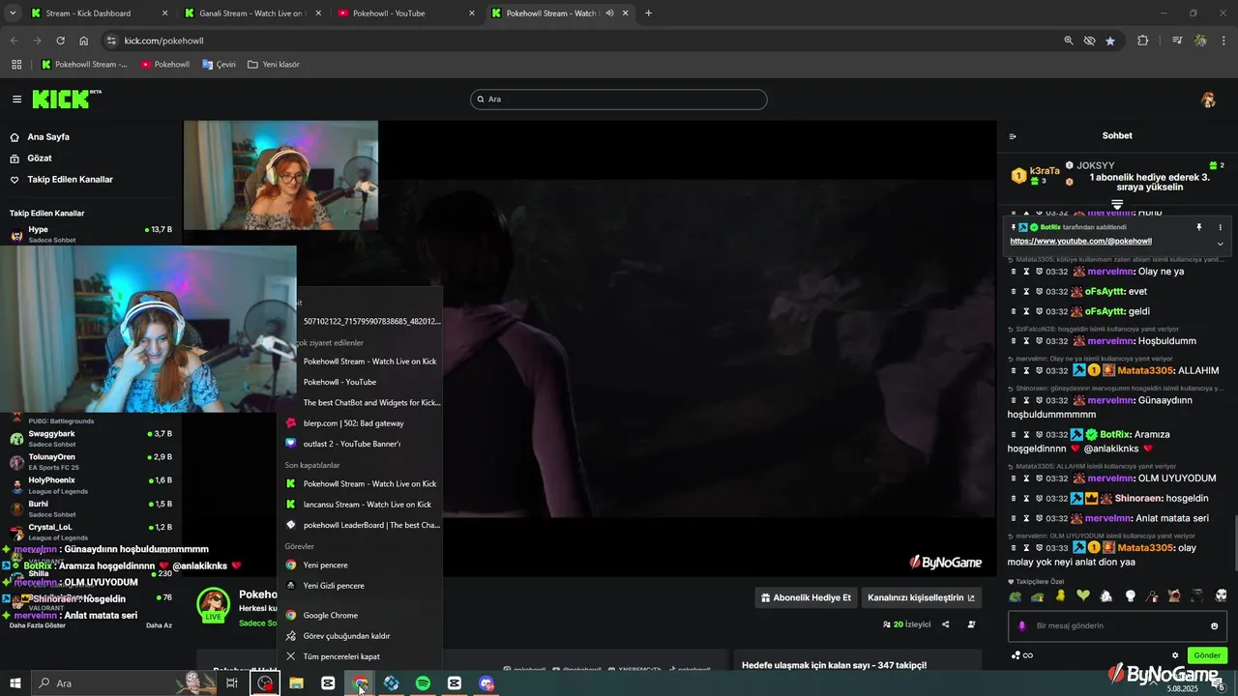Viewport: 1238px width, 696px height.
Task: Reload the page
Action: click(61, 41)
